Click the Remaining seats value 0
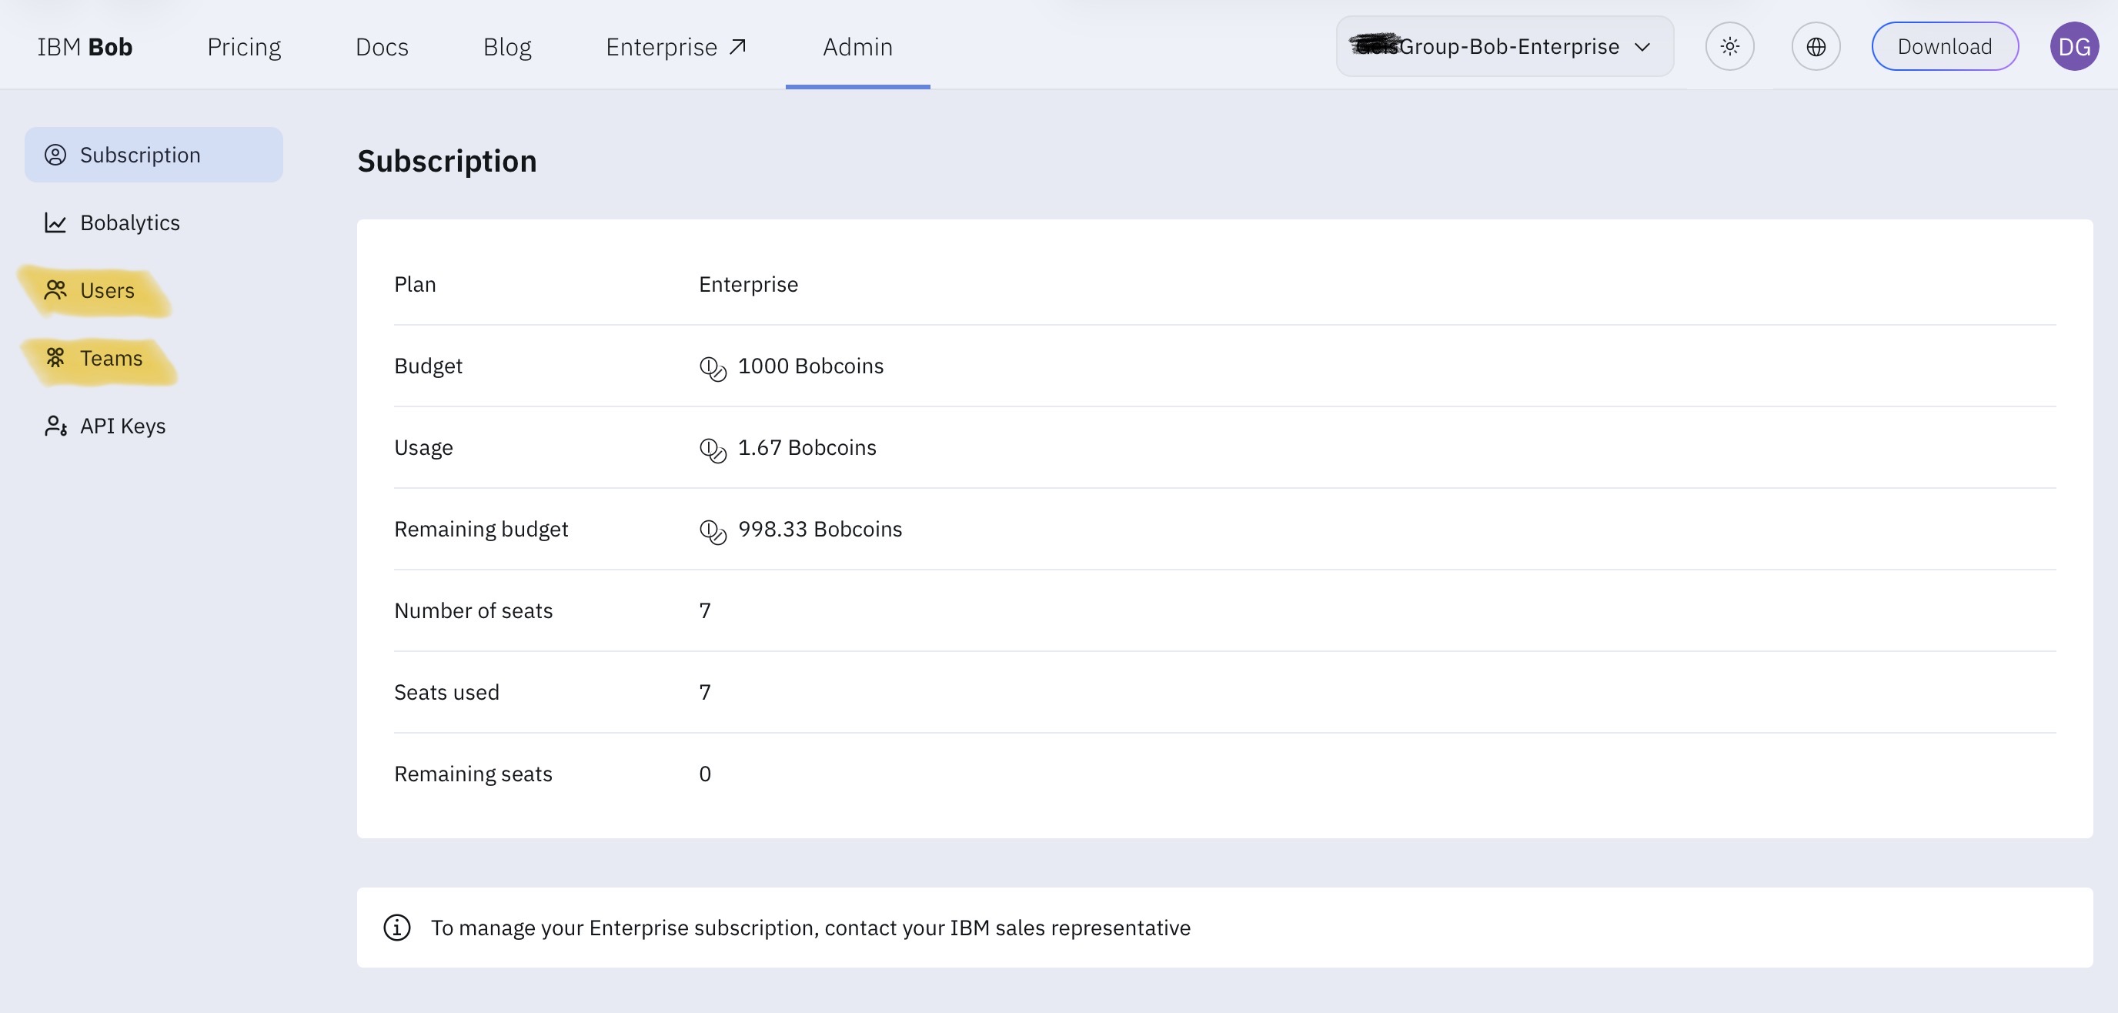The width and height of the screenshot is (2118, 1013). point(705,774)
